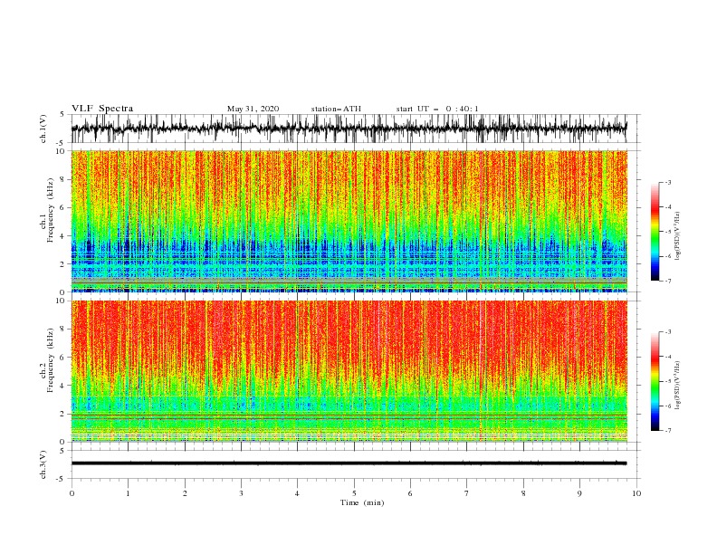Click time-axis tick label "7" minutes
The image size is (717, 554).
(467, 493)
